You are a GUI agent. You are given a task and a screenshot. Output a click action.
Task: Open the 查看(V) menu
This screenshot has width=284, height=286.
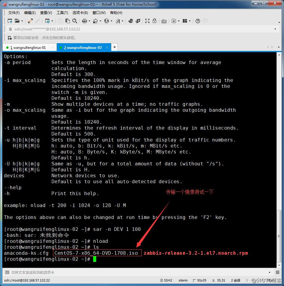coord(46,13)
